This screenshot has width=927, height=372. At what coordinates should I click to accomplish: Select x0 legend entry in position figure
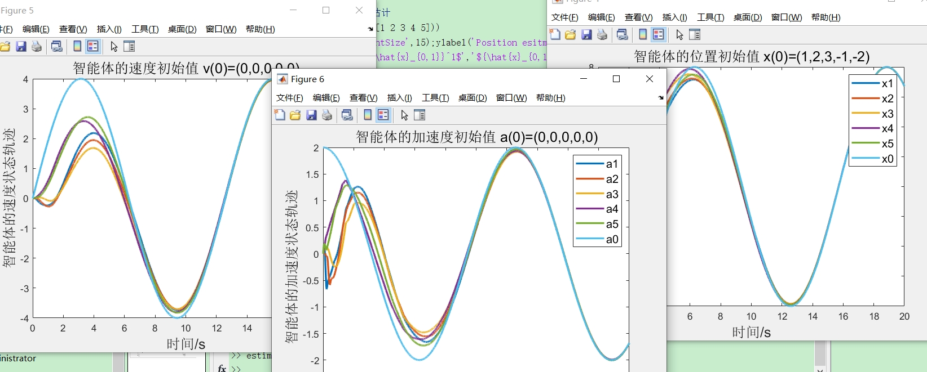(x=873, y=159)
